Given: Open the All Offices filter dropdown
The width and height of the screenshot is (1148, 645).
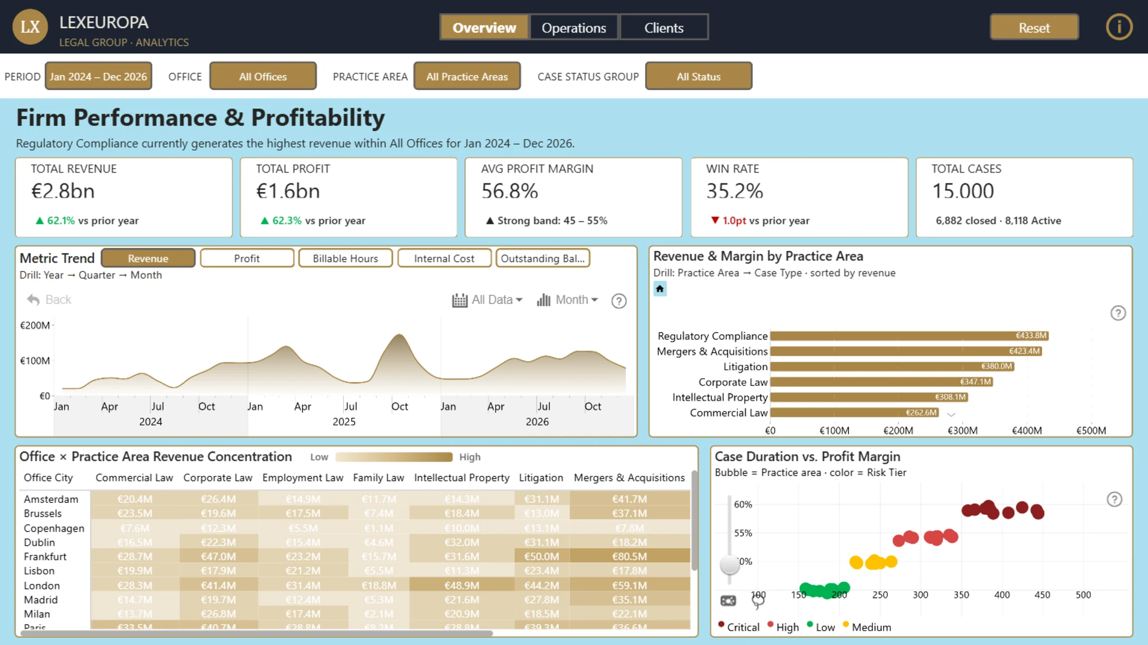Looking at the screenshot, I should pos(263,76).
